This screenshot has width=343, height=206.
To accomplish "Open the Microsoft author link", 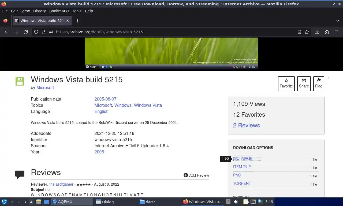I will (x=45, y=88).
